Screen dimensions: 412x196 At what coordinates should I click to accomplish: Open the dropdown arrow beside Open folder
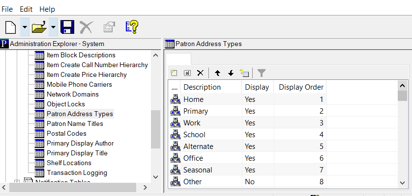(x=53, y=27)
